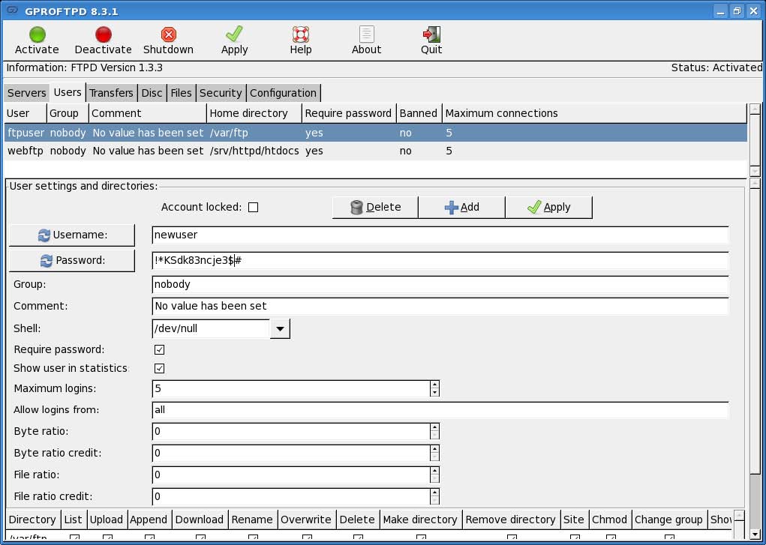Sort by Maximum connections column header
This screenshot has height=545, width=766.
594,113
